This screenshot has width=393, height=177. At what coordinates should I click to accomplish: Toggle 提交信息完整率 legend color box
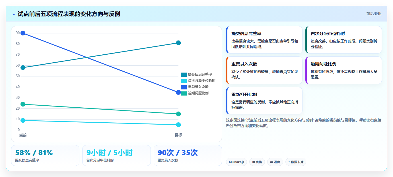point(184,74)
